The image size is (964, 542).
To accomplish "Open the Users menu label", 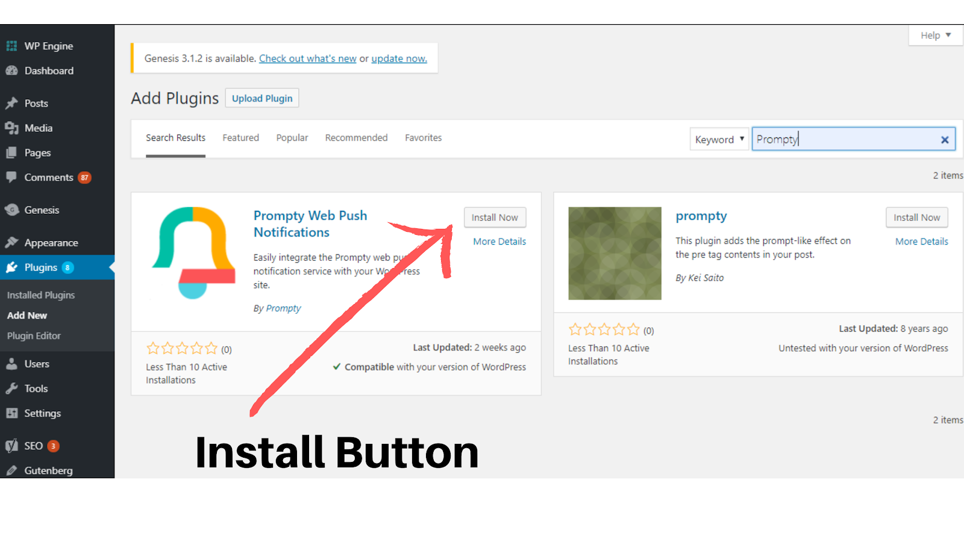I will coord(37,364).
